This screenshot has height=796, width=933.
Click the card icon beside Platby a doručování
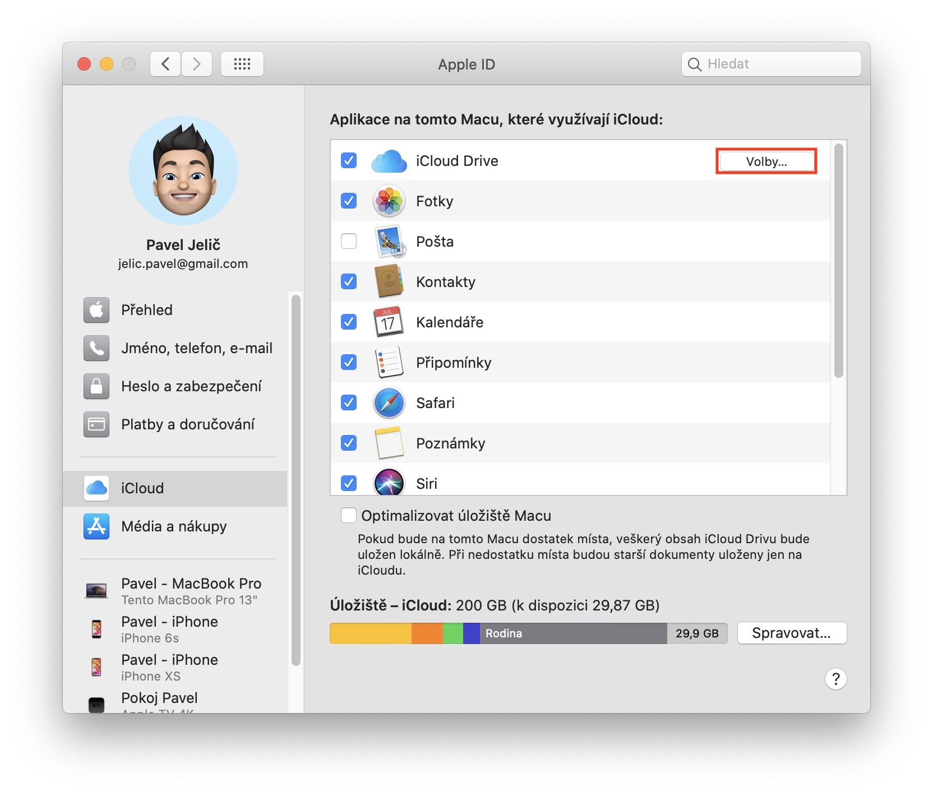96,424
